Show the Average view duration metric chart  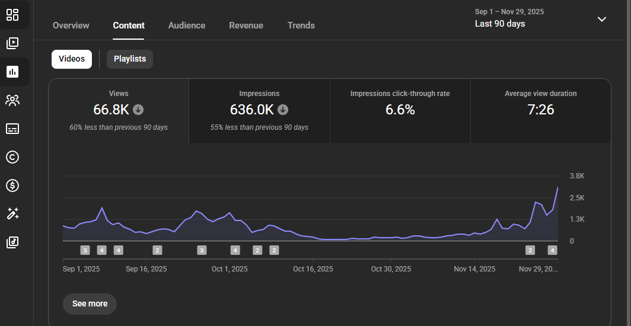tap(540, 110)
